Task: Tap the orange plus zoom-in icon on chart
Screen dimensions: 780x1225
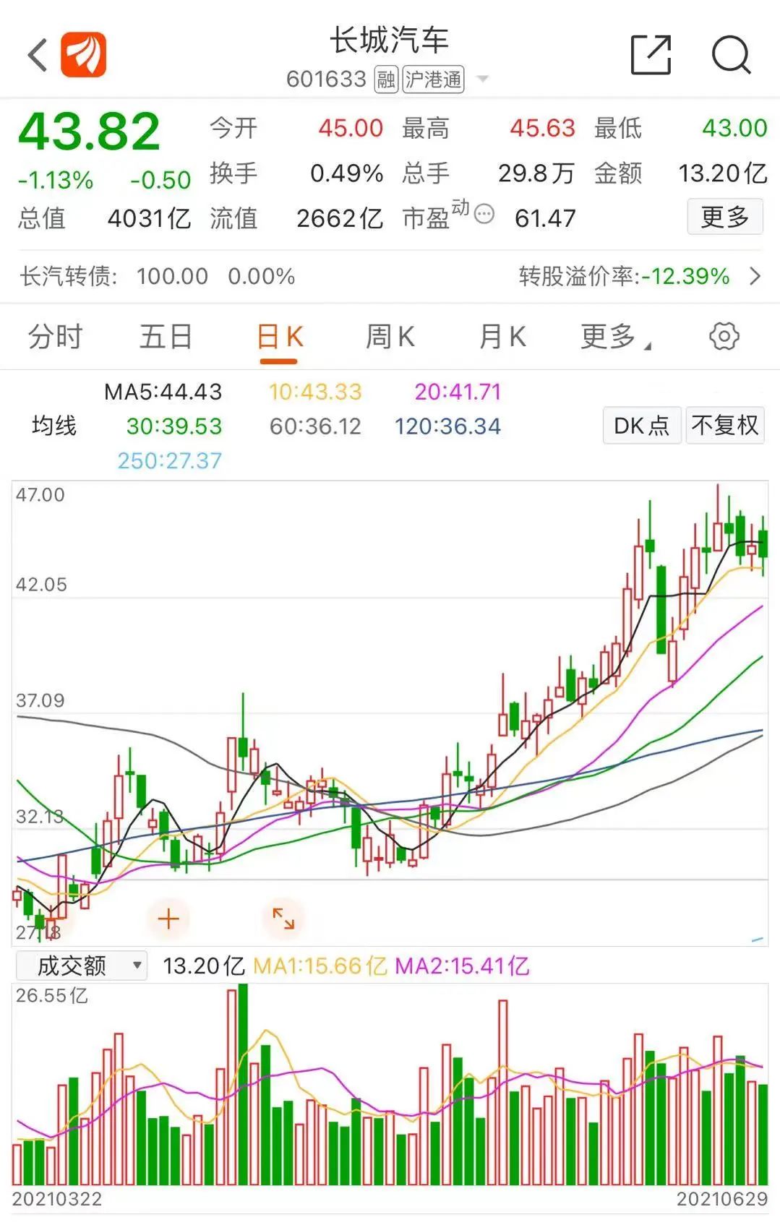Action: click(x=168, y=919)
